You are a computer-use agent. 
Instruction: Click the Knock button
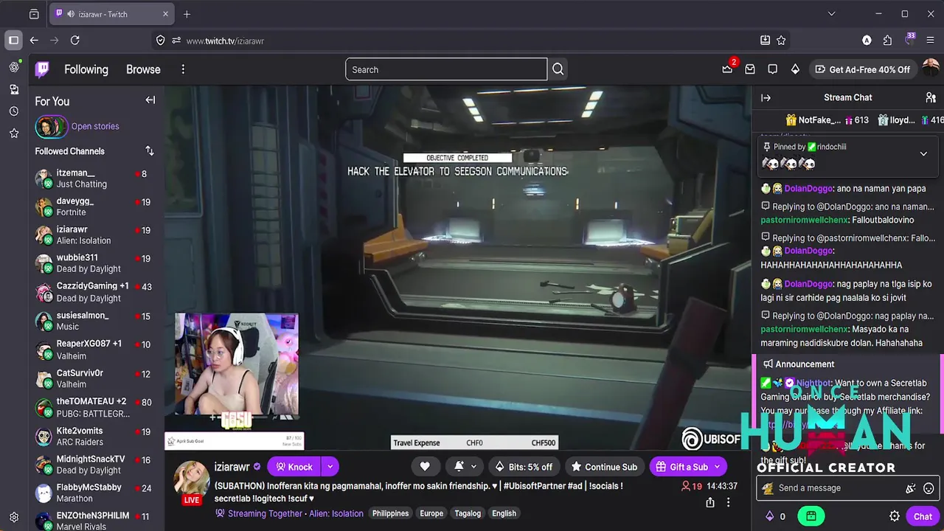coord(294,467)
